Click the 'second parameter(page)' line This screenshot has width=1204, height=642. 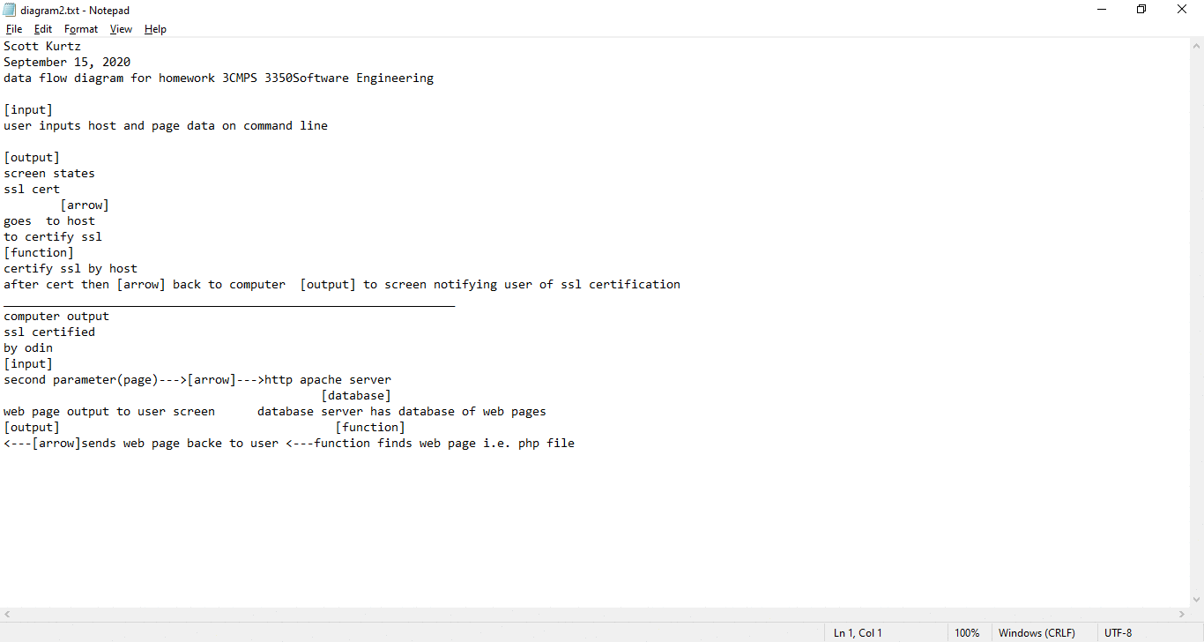(x=197, y=380)
